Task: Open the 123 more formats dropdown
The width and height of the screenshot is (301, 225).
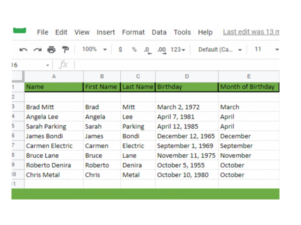Action: pos(178,50)
